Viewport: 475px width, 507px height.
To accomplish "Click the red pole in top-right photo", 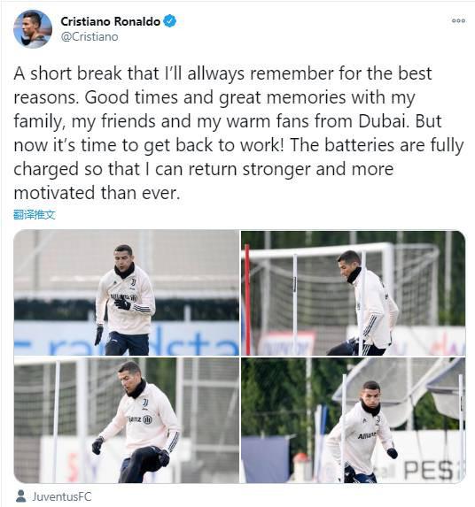I will pos(248,300).
